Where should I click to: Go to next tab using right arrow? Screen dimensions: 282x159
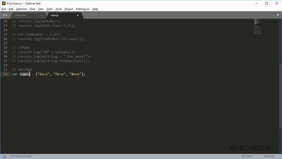click(x=7, y=15)
